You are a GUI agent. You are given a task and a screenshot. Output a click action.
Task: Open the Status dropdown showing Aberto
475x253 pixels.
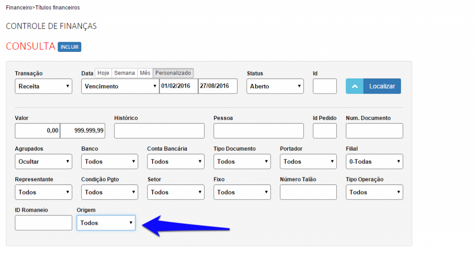point(275,86)
